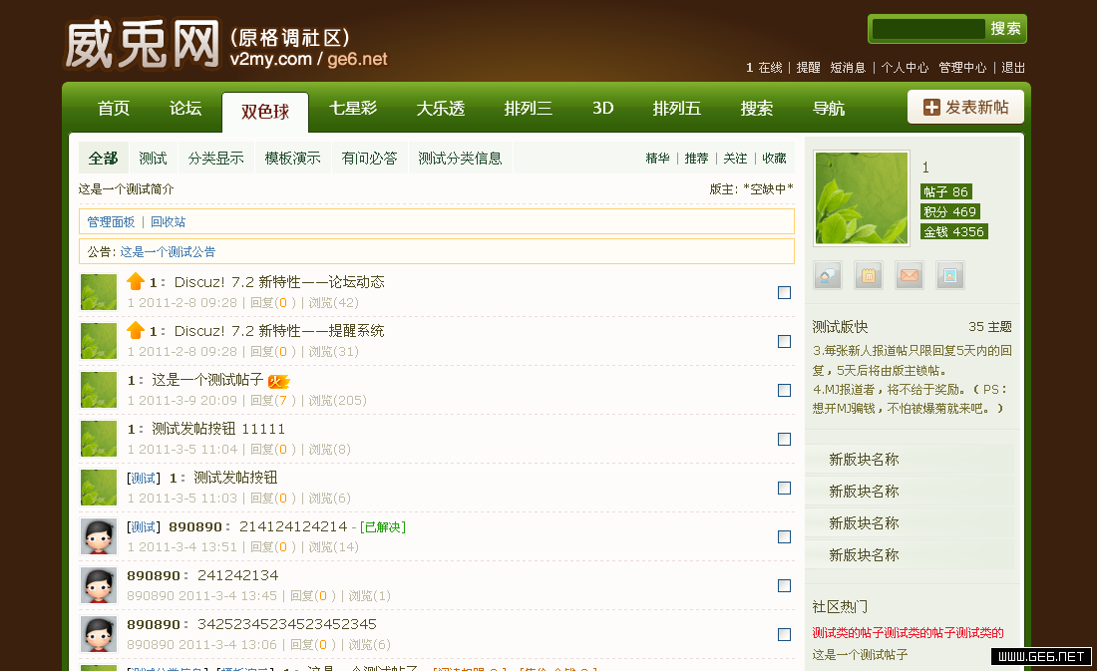Click 金钱 4356 stat badge
Screen dimensions: 1097x671
(x=954, y=231)
